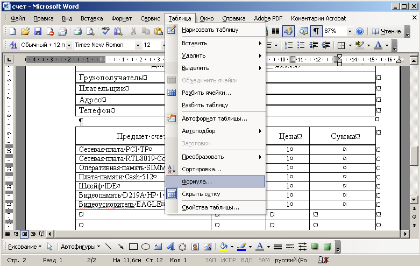
Task: Toggle ИСПР track changes in status bar
Action: pos(228,260)
